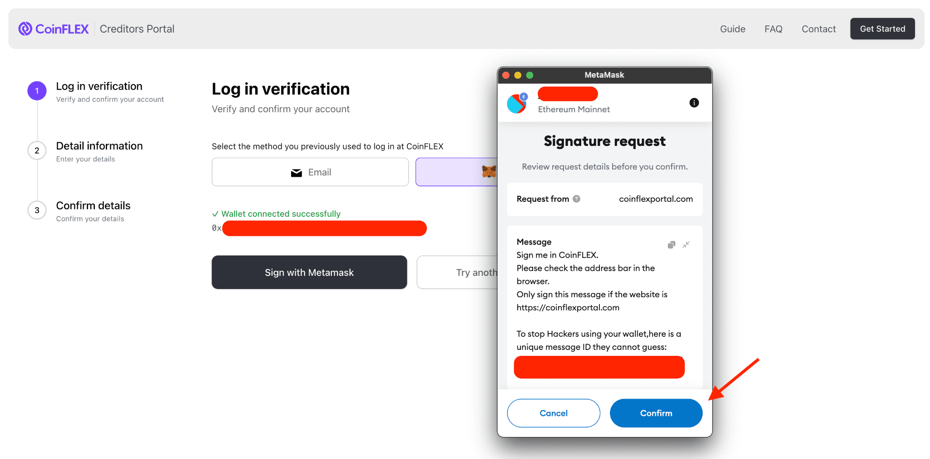The width and height of the screenshot is (930, 459).
Task: Collapse the Message box with the arrows icon
Action: [686, 244]
